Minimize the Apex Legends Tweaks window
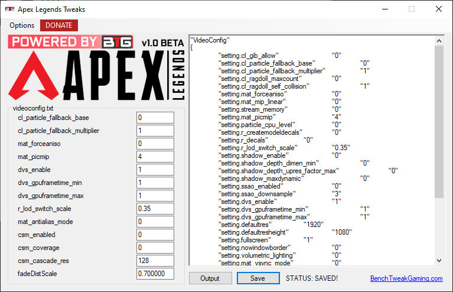The image size is (453, 292). point(385,9)
